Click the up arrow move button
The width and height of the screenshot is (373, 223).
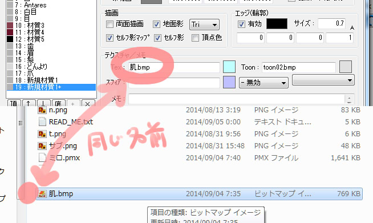pyautogui.click(x=29, y=103)
